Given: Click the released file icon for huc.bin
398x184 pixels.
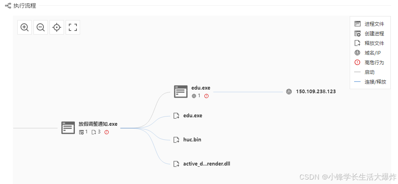Looking at the screenshot, I should (176, 140).
